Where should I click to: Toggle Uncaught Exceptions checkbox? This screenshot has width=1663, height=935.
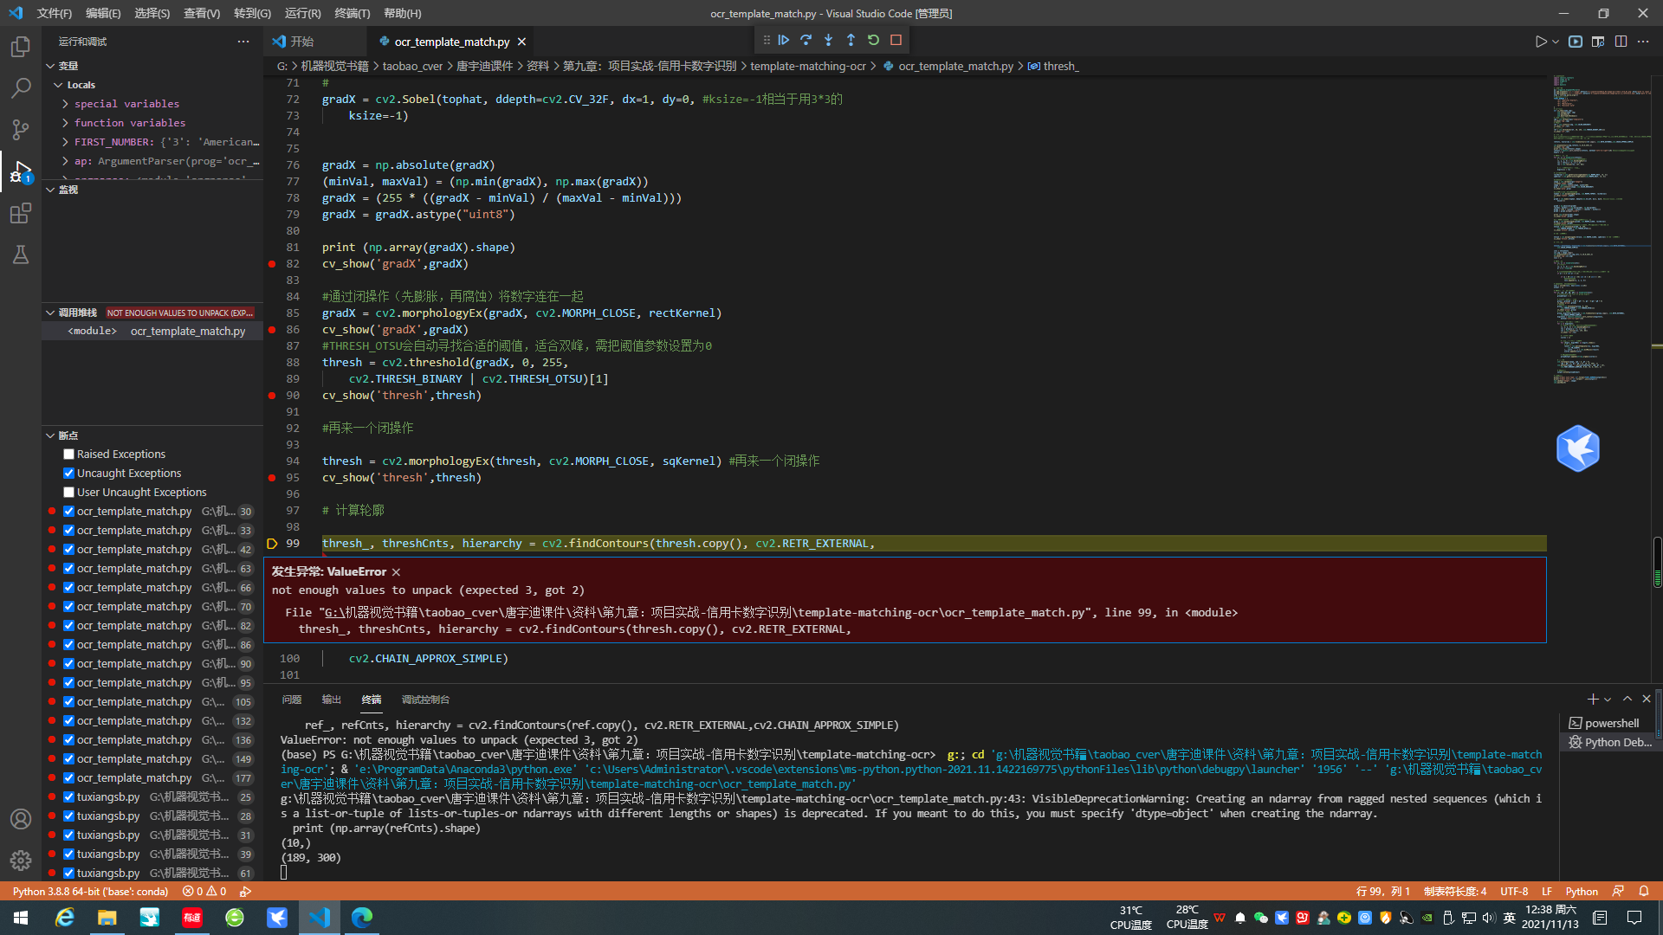pyautogui.click(x=68, y=474)
